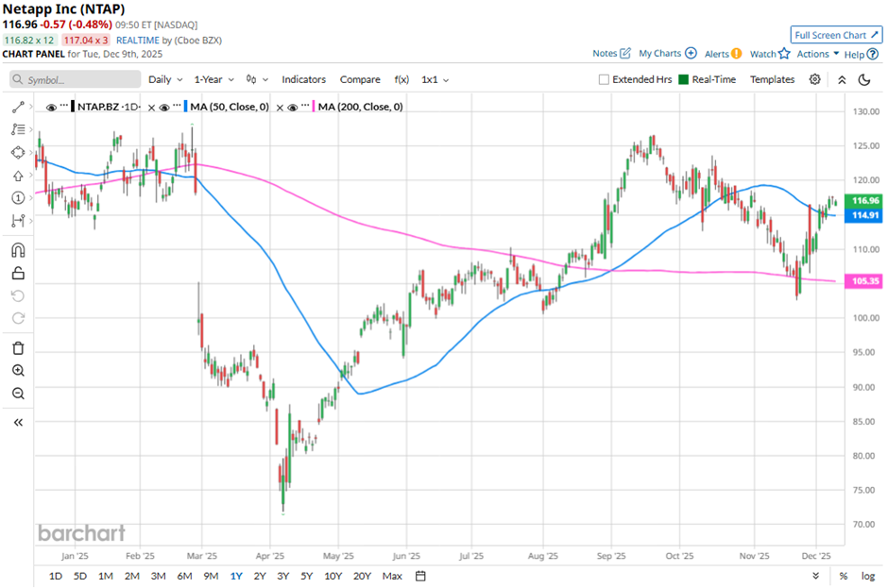Open the Templates button
The image size is (888, 588).
[772, 80]
